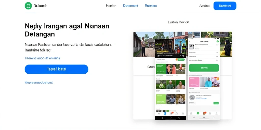Toggle the orange-green pill switch in left phone
Viewport: 261px width, 130px height.
(180, 59)
